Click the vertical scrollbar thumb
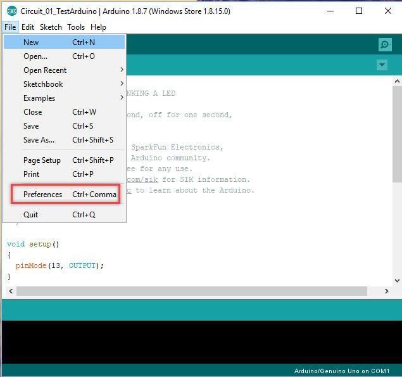The height and width of the screenshot is (377, 402). pyautogui.click(x=397, y=134)
